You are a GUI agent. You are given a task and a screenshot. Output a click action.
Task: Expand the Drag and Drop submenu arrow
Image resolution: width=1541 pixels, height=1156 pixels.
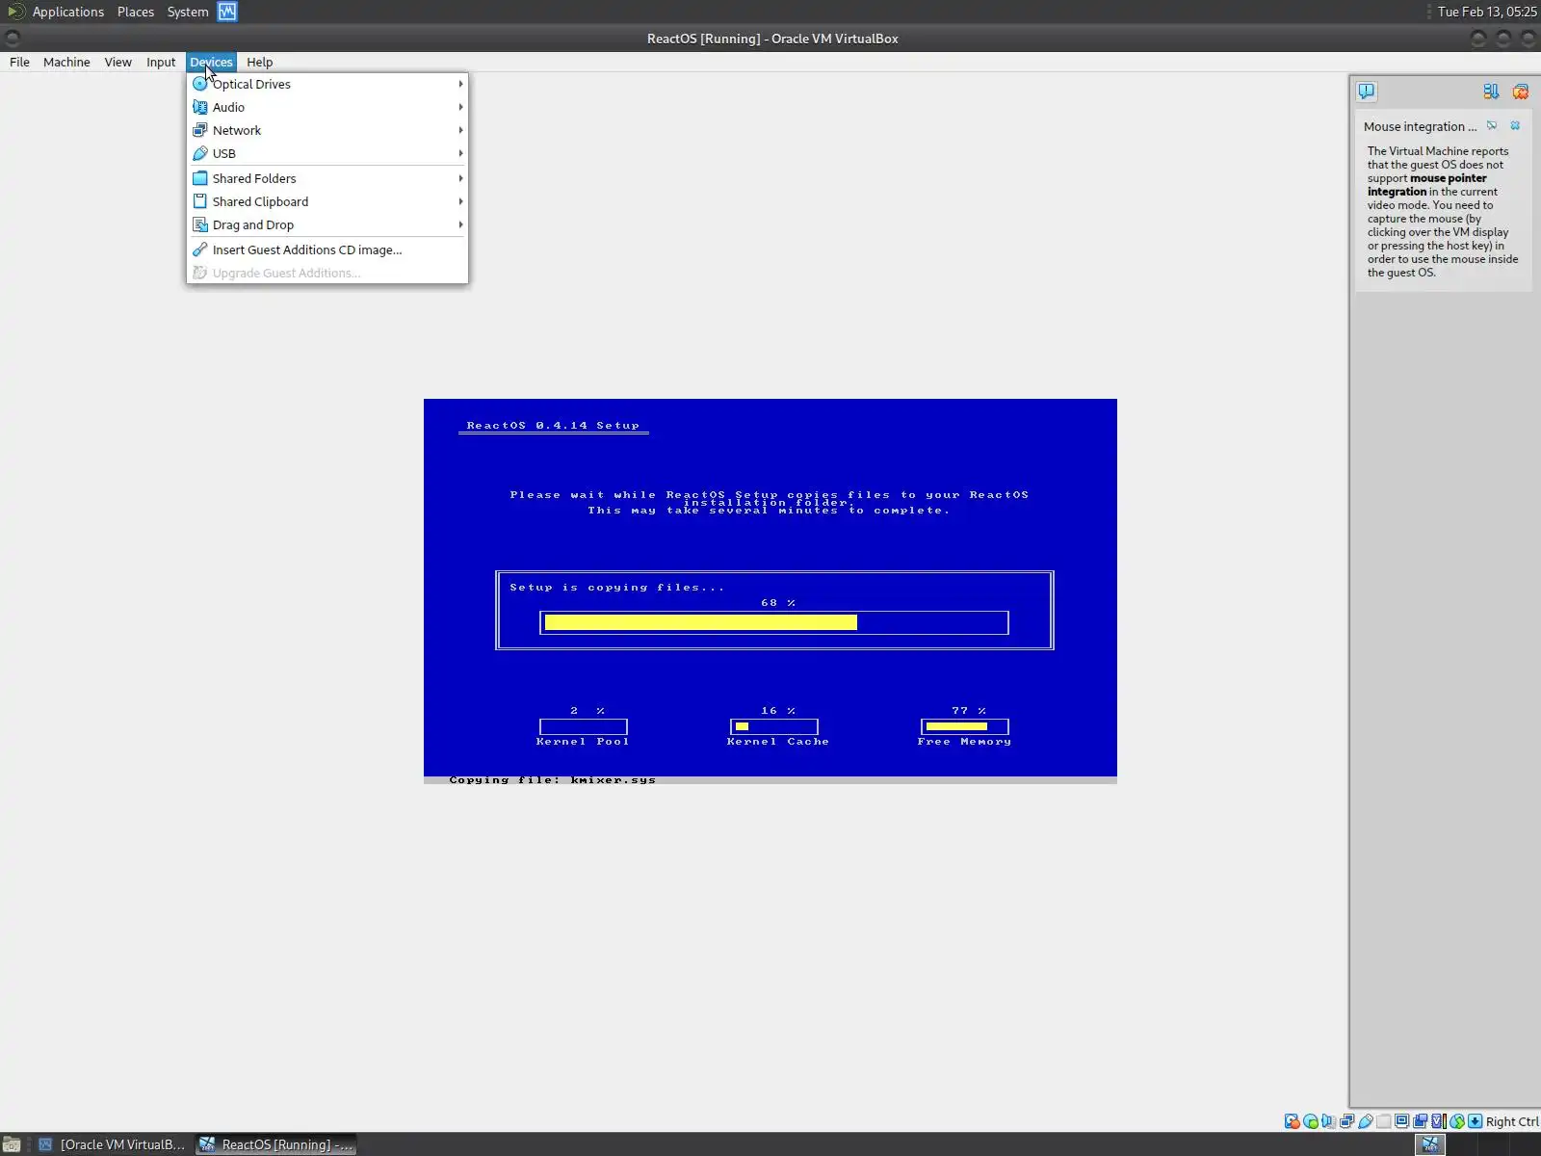pos(460,224)
